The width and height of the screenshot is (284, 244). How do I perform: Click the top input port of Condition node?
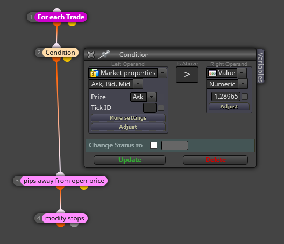[x=56, y=46]
